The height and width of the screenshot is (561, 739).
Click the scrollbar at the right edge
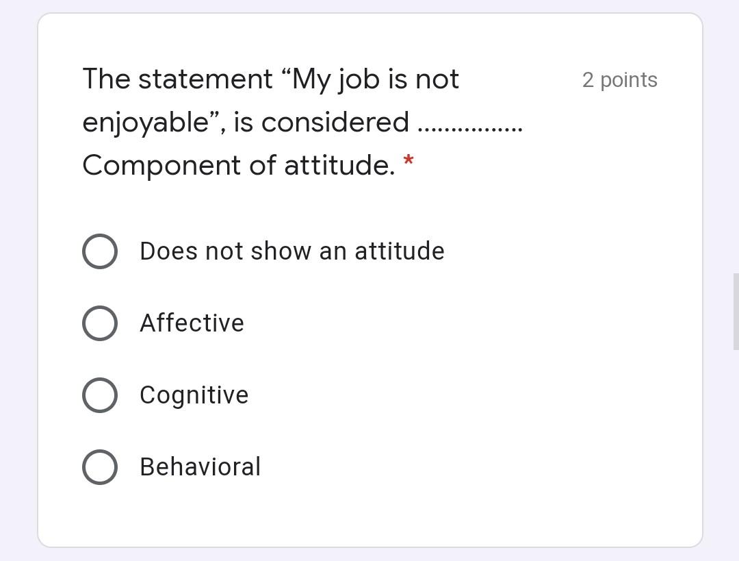(x=736, y=312)
